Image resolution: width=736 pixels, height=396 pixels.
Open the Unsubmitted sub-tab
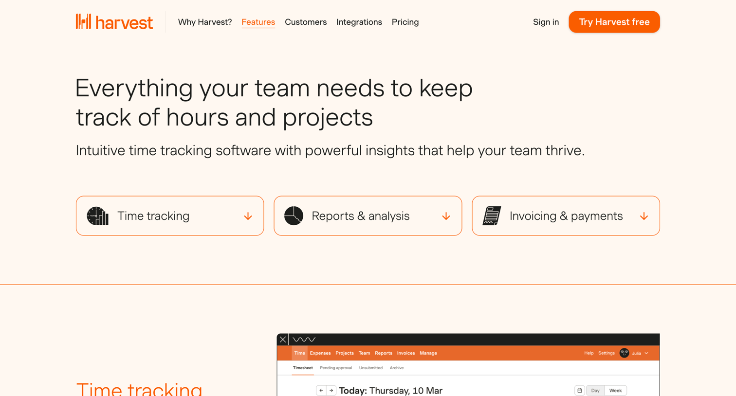(x=371, y=368)
